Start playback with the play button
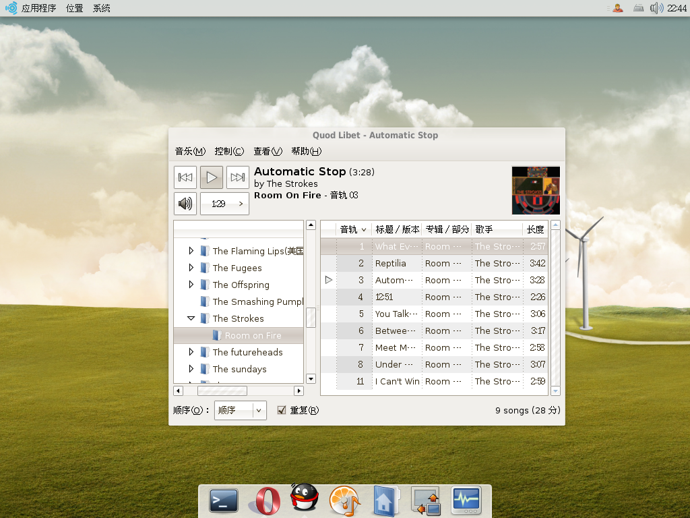Image resolution: width=690 pixels, height=518 pixels. coord(211,177)
